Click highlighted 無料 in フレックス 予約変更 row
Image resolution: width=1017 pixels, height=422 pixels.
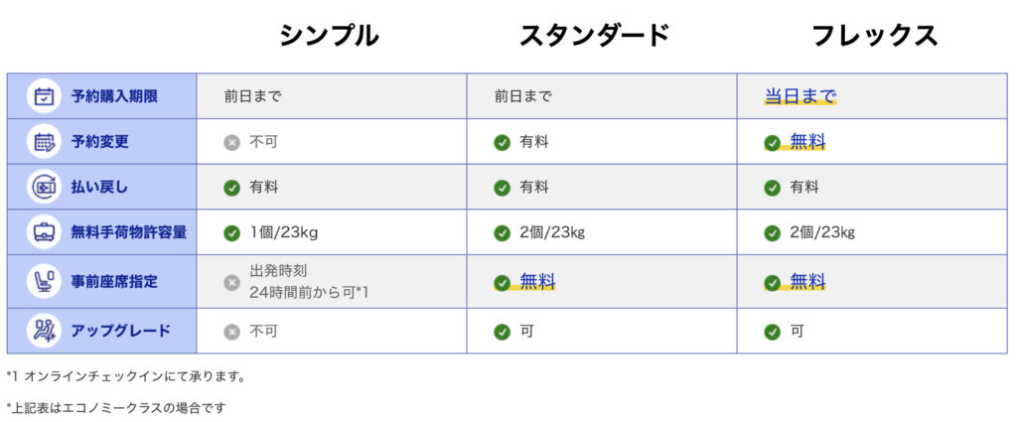point(807,142)
